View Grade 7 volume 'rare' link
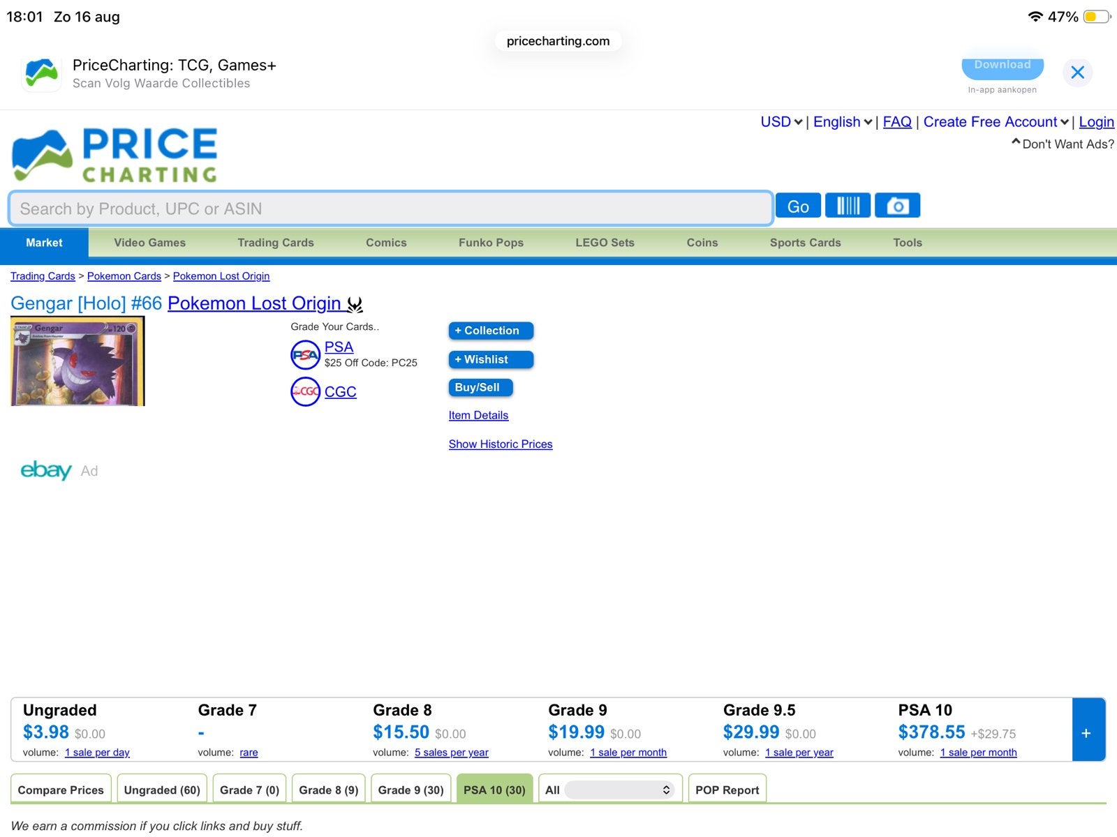Screen dimensions: 1117x837 (249, 753)
